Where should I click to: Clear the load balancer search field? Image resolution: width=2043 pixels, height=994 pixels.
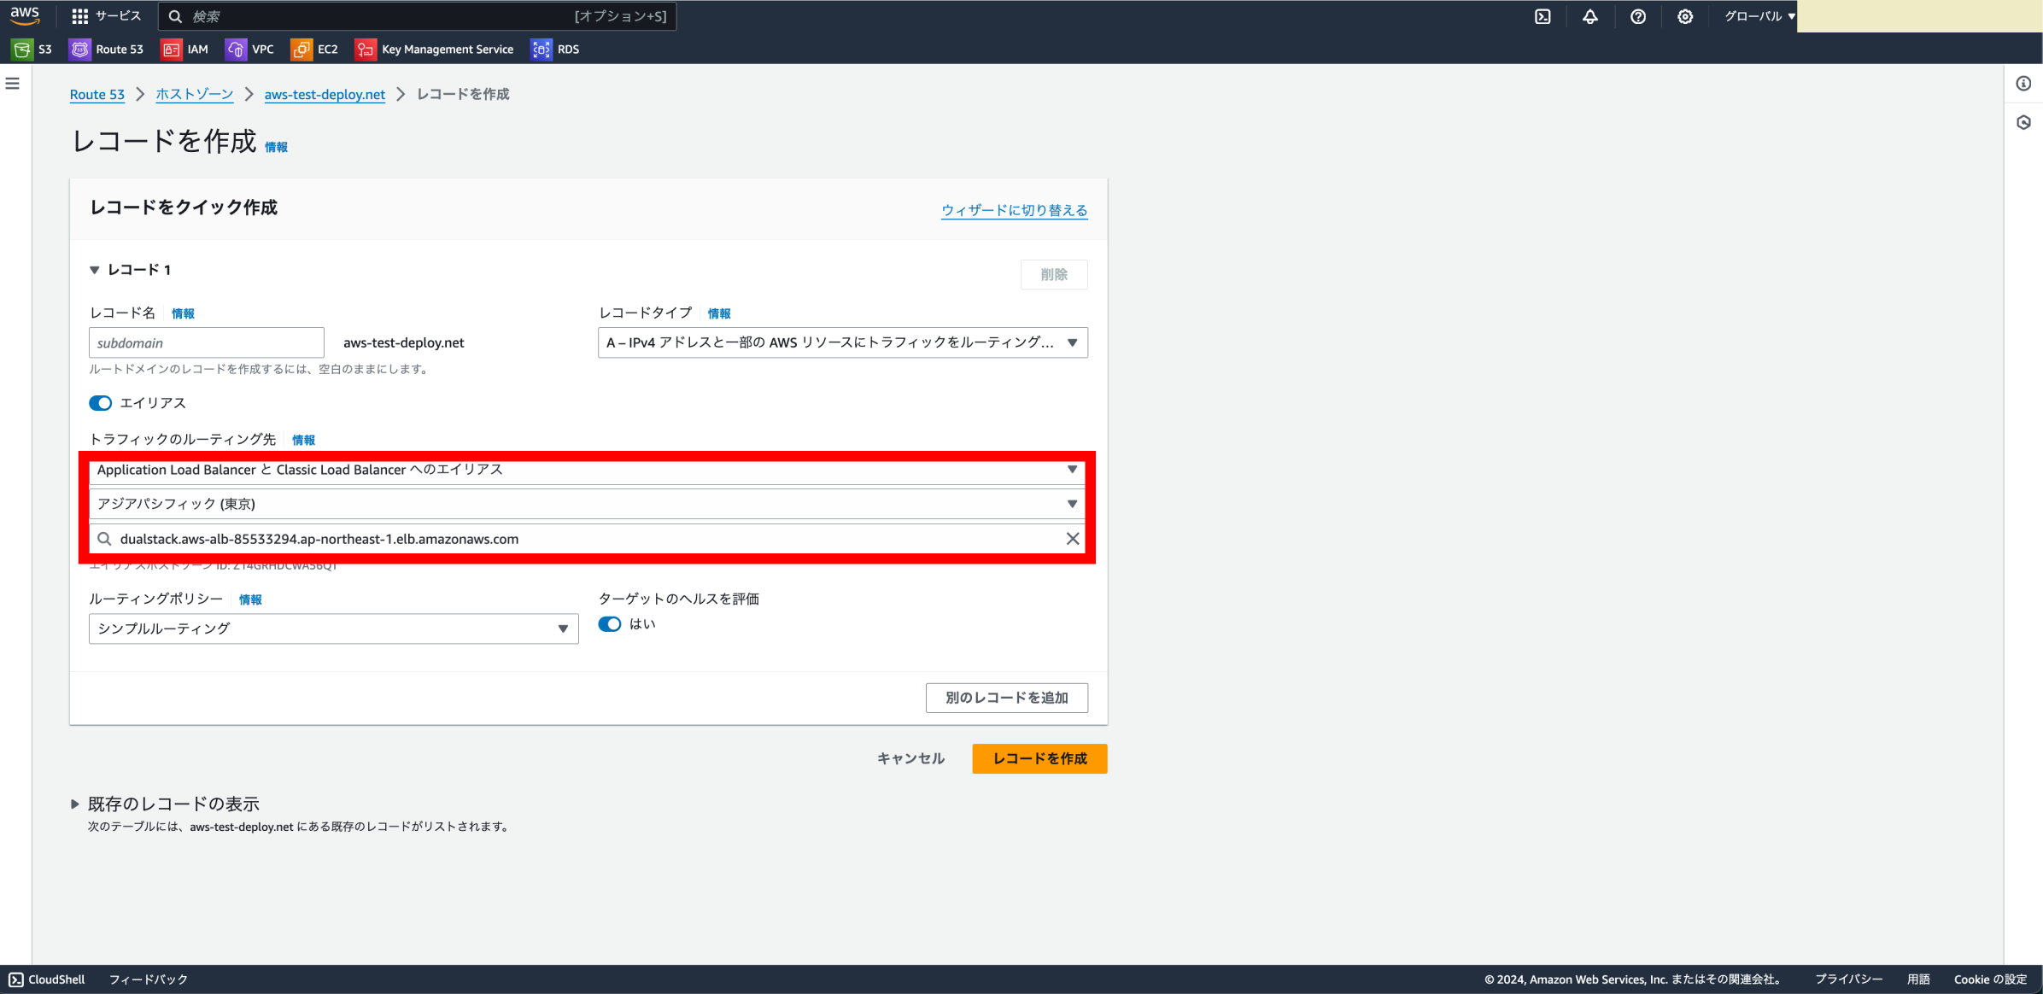point(1073,539)
